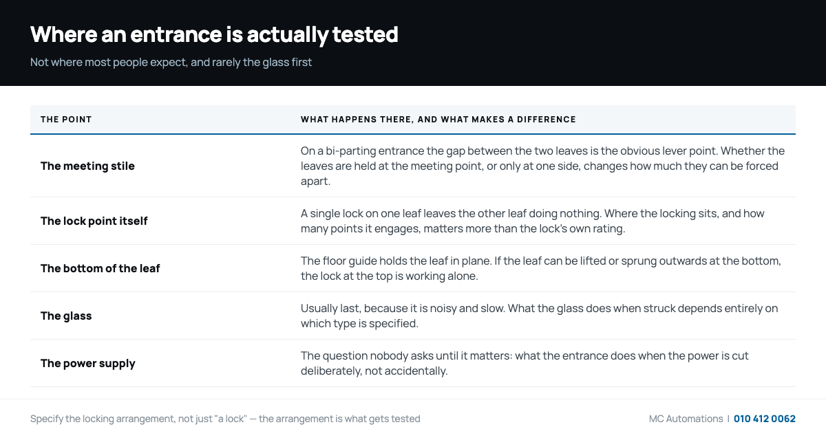
Task: Click the phone number 010 412 0062
Action: click(765, 419)
